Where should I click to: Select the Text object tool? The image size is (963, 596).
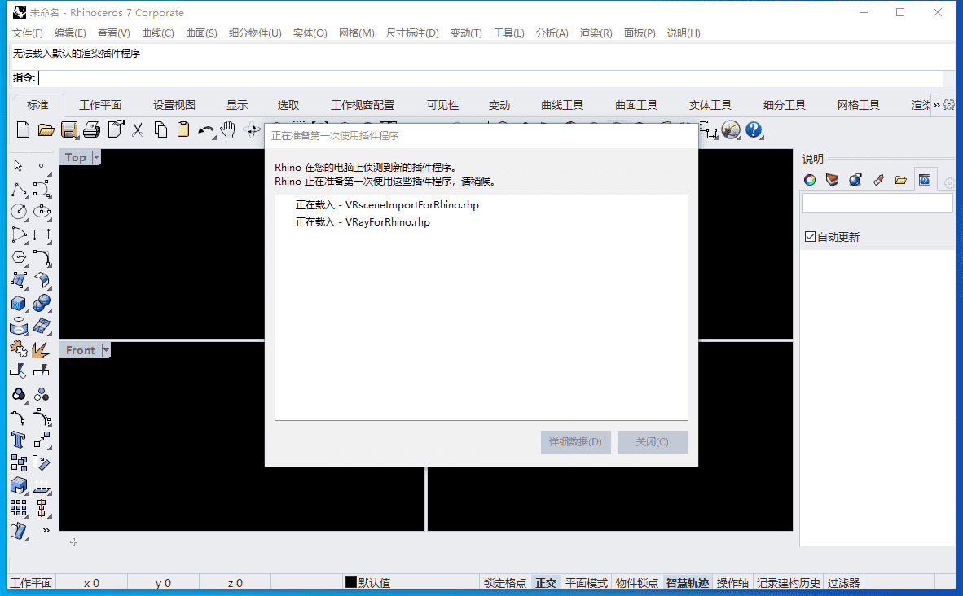point(18,440)
